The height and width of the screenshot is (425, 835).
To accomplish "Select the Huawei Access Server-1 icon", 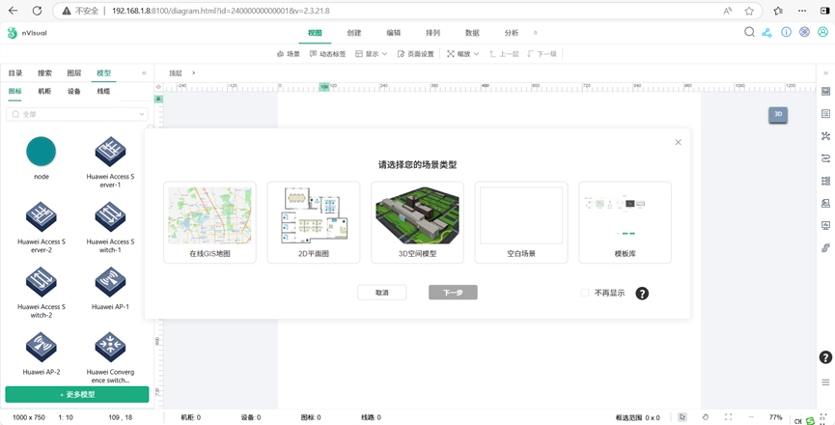I will 110,152.
